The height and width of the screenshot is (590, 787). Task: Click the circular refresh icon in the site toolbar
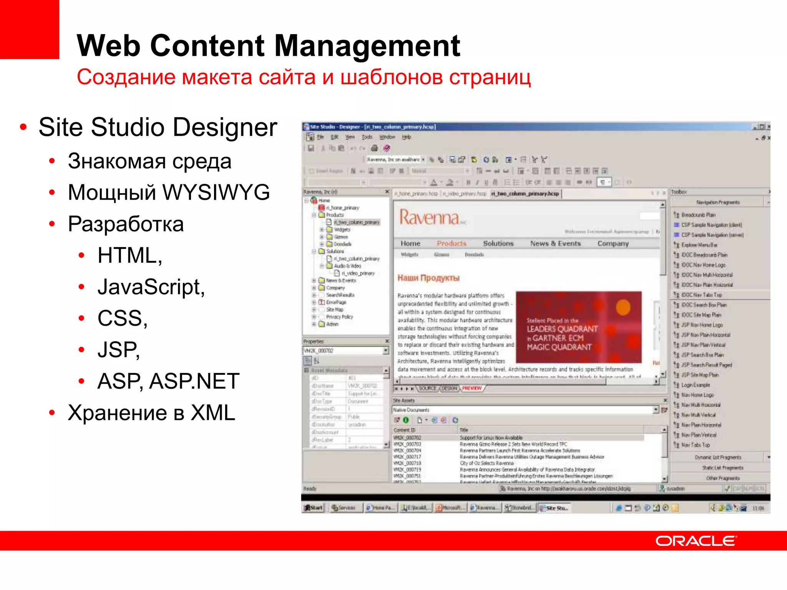tap(486, 159)
